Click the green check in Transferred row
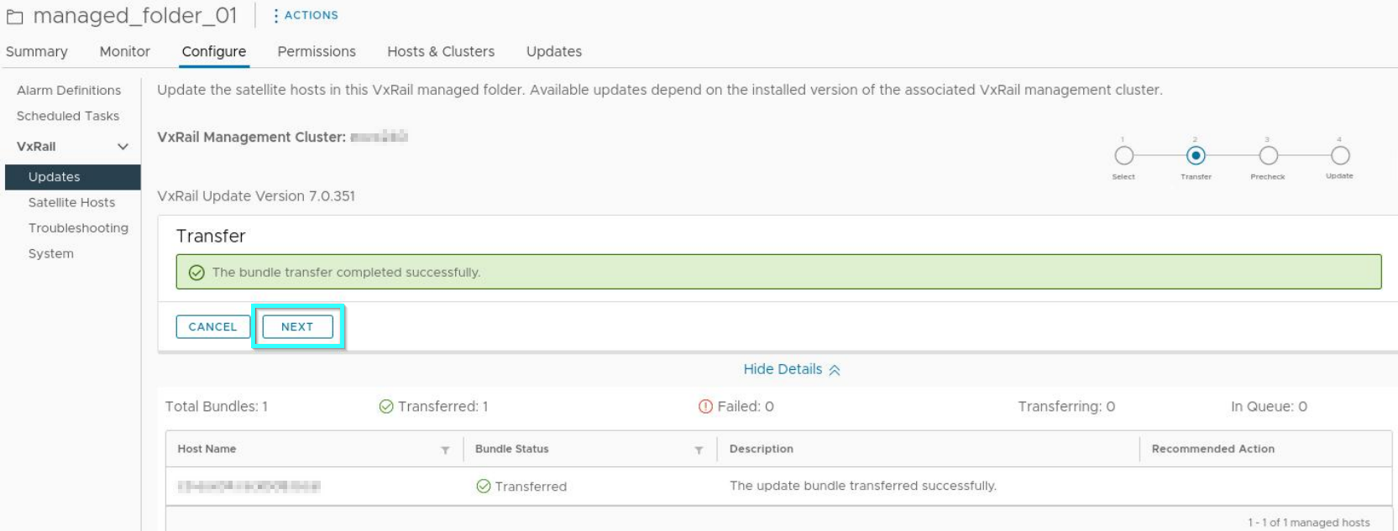The height and width of the screenshot is (531, 1398). [483, 487]
